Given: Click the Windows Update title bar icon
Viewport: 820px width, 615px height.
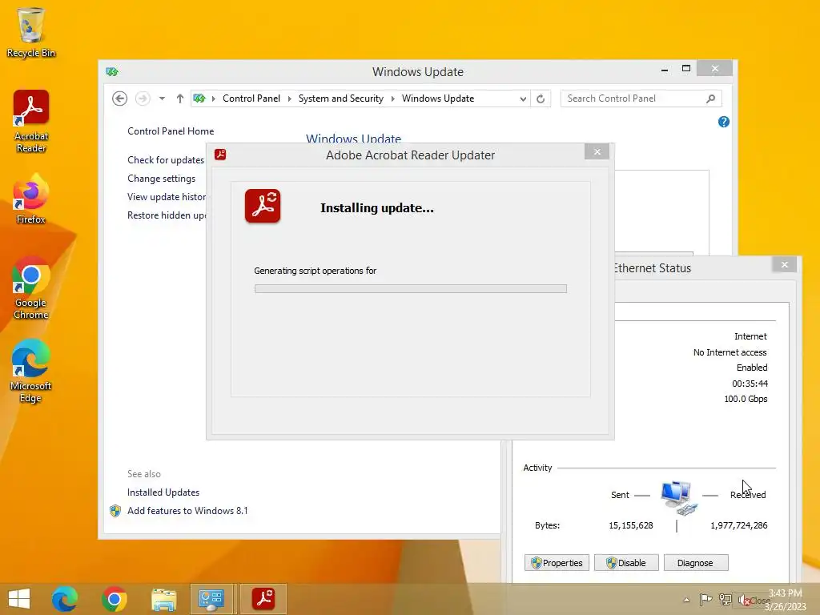Looking at the screenshot, I should (112, 71).
